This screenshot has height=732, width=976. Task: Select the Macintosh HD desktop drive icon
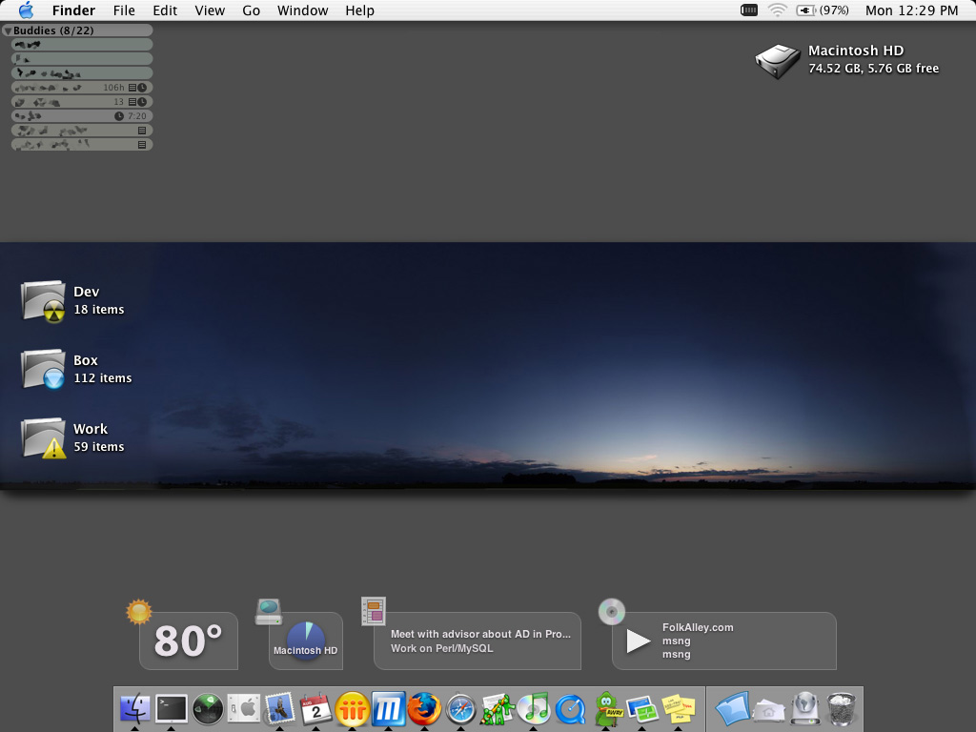(777, 60)
